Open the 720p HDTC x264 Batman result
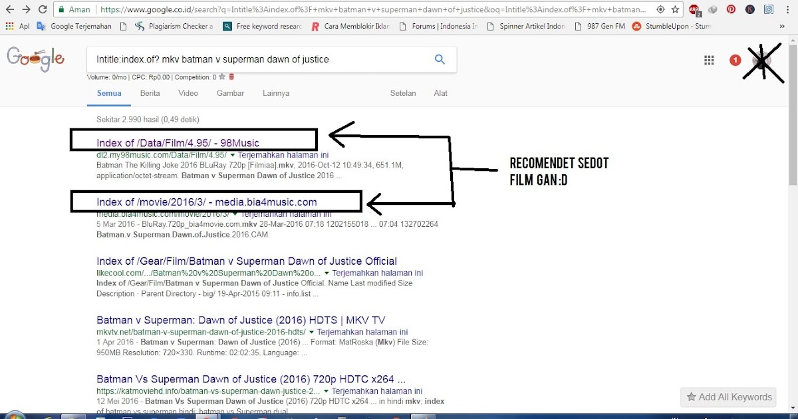This screenshot has height=419, width=798. click(x=251, y=379)
